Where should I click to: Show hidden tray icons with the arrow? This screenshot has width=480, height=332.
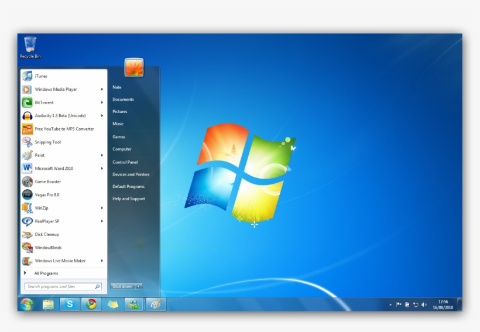[x=390, y=304]
